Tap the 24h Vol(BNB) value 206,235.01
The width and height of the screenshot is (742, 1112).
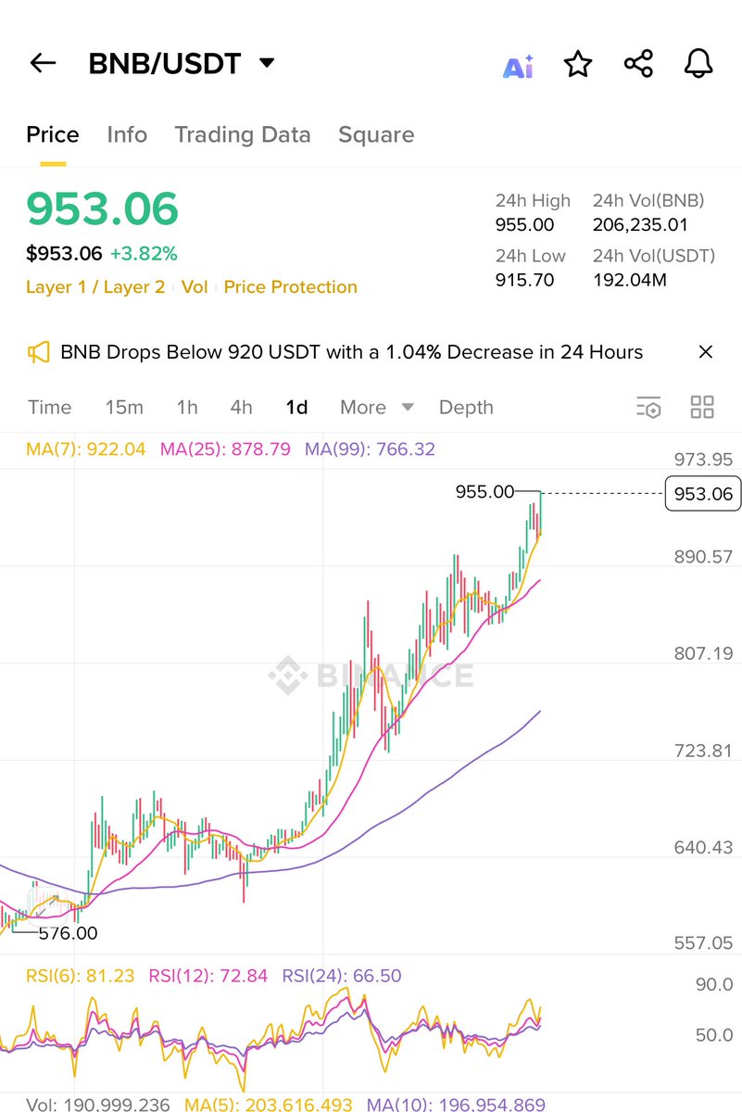[x=641, y=225]
